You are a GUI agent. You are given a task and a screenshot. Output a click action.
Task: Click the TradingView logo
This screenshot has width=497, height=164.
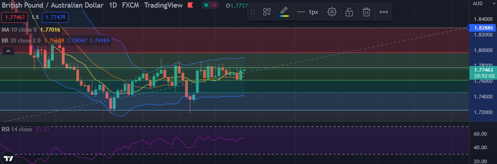pos(8,158)
